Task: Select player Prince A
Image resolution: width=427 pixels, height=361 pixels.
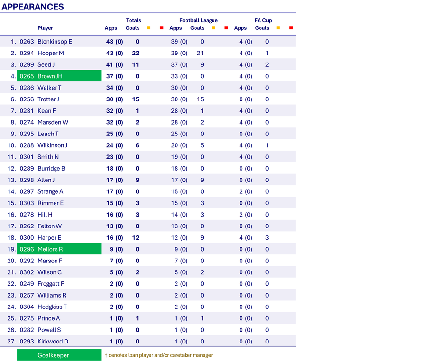Action: [49, 318]
